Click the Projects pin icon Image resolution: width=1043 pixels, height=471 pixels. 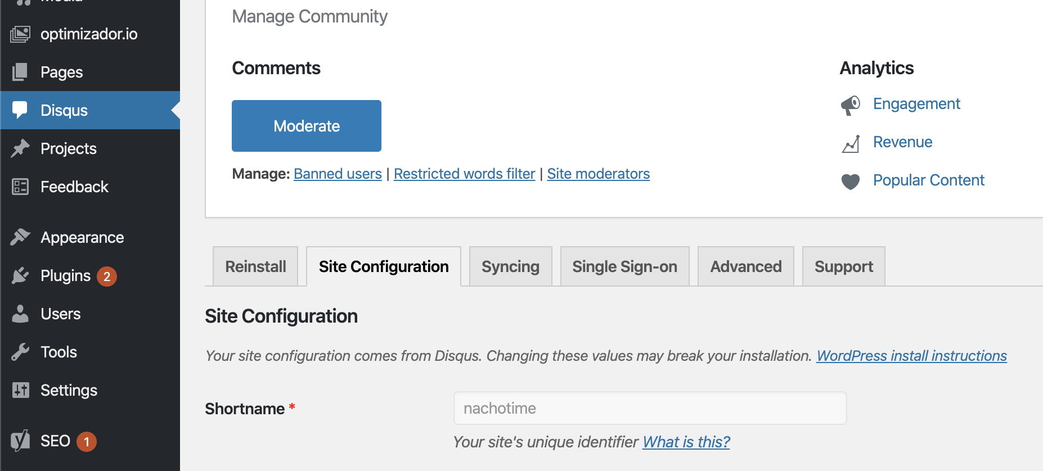click(20, 148)
